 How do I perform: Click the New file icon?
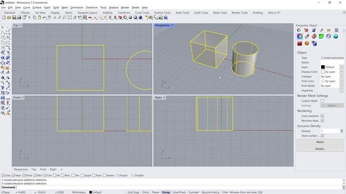coord(4,18)
